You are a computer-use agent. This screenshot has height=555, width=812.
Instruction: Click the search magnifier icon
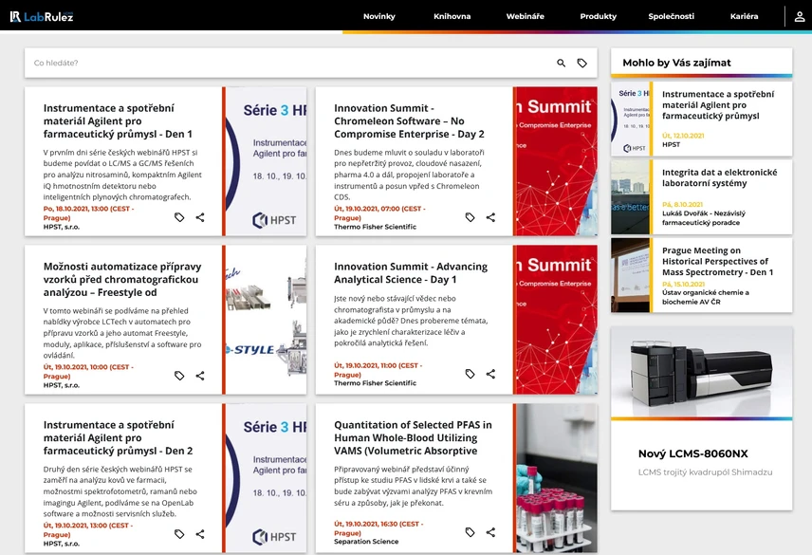[561, 64]
